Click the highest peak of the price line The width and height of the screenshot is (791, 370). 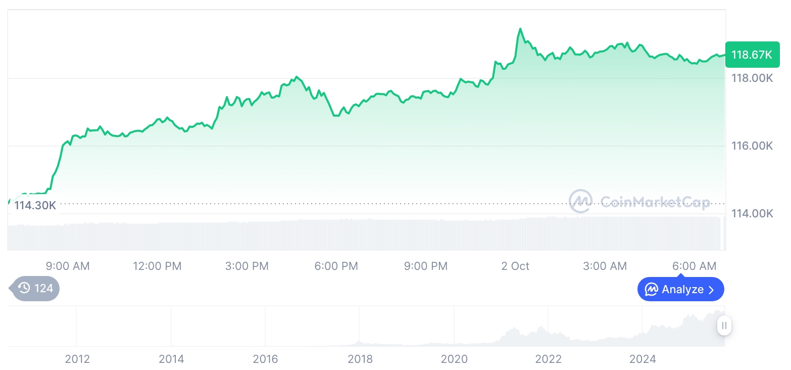click(520, 29)
